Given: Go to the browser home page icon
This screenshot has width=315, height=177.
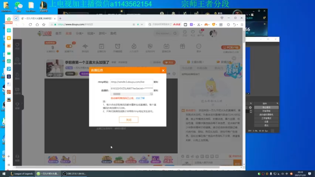Looking at the screenshot, I should [37, 24].
